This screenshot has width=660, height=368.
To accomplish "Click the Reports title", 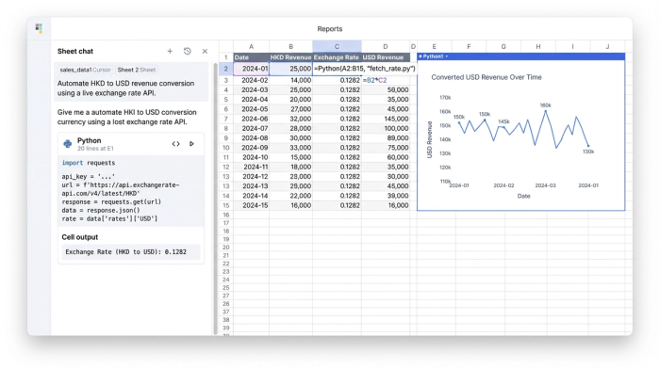I will (330, 29).
